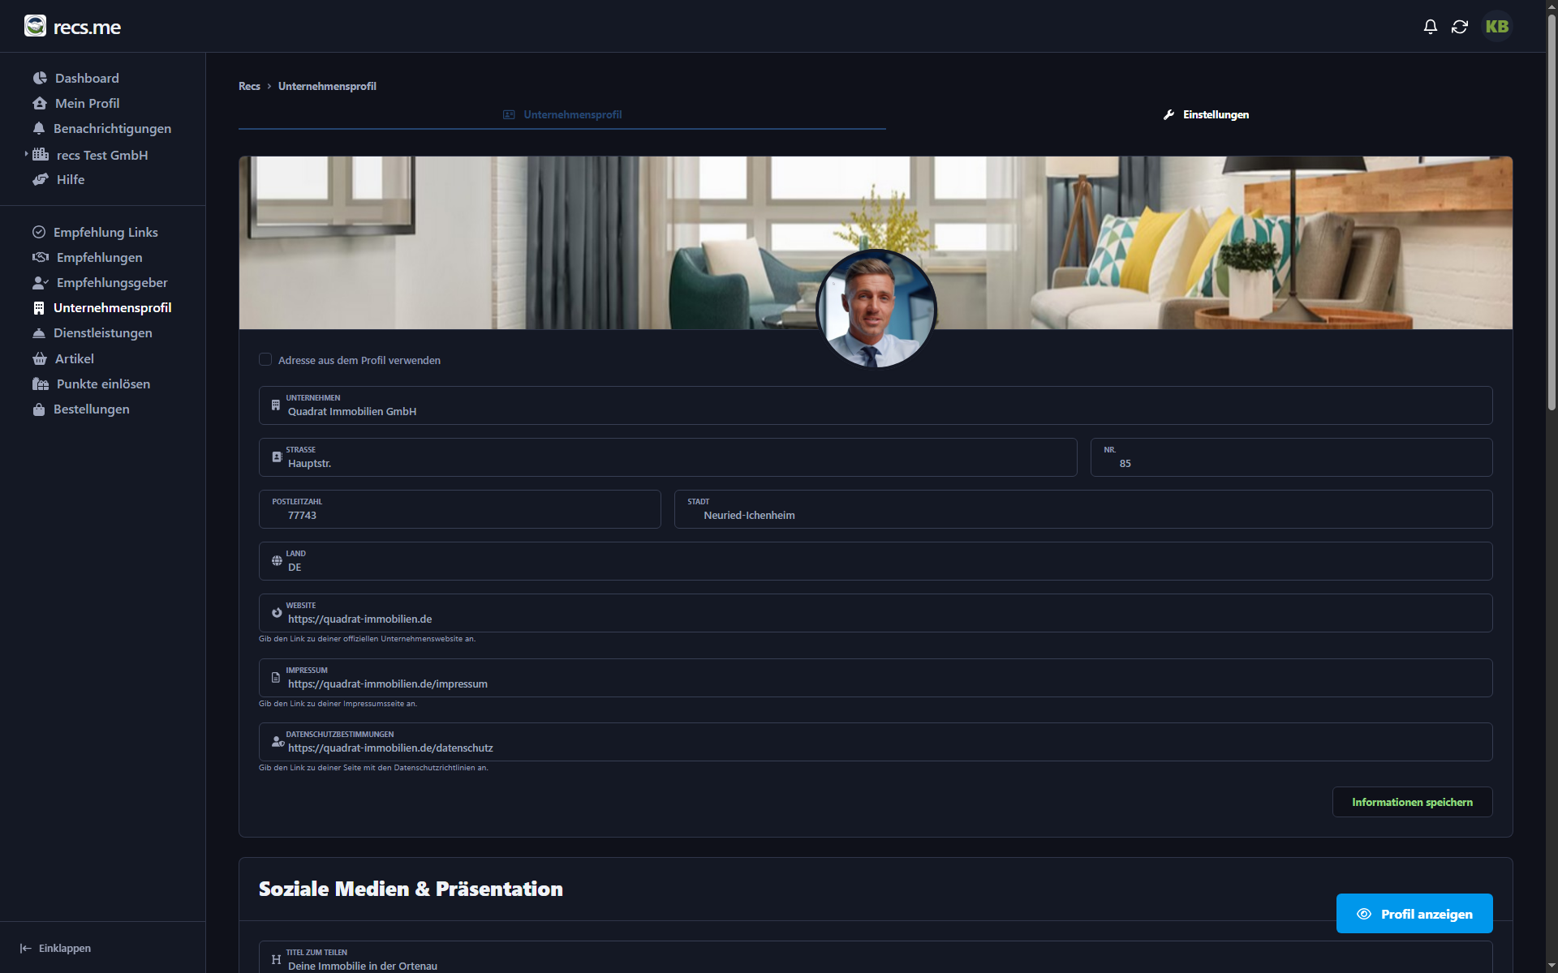Open Bestellungen in sidebar
1558x973 pixels.
pos(91,409)
